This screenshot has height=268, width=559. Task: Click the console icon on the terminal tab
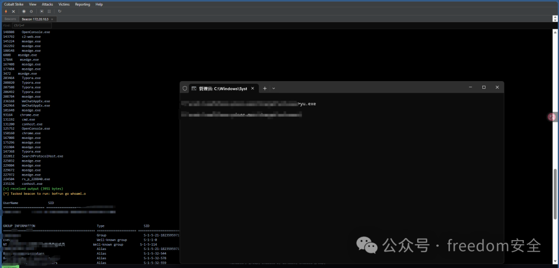(194, 88)
